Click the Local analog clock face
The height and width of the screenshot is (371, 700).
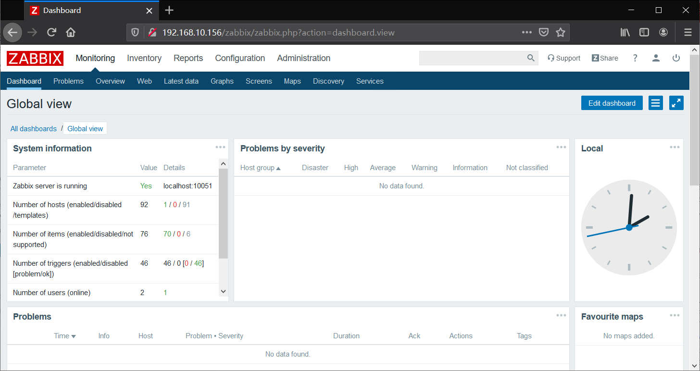(629, 227)
